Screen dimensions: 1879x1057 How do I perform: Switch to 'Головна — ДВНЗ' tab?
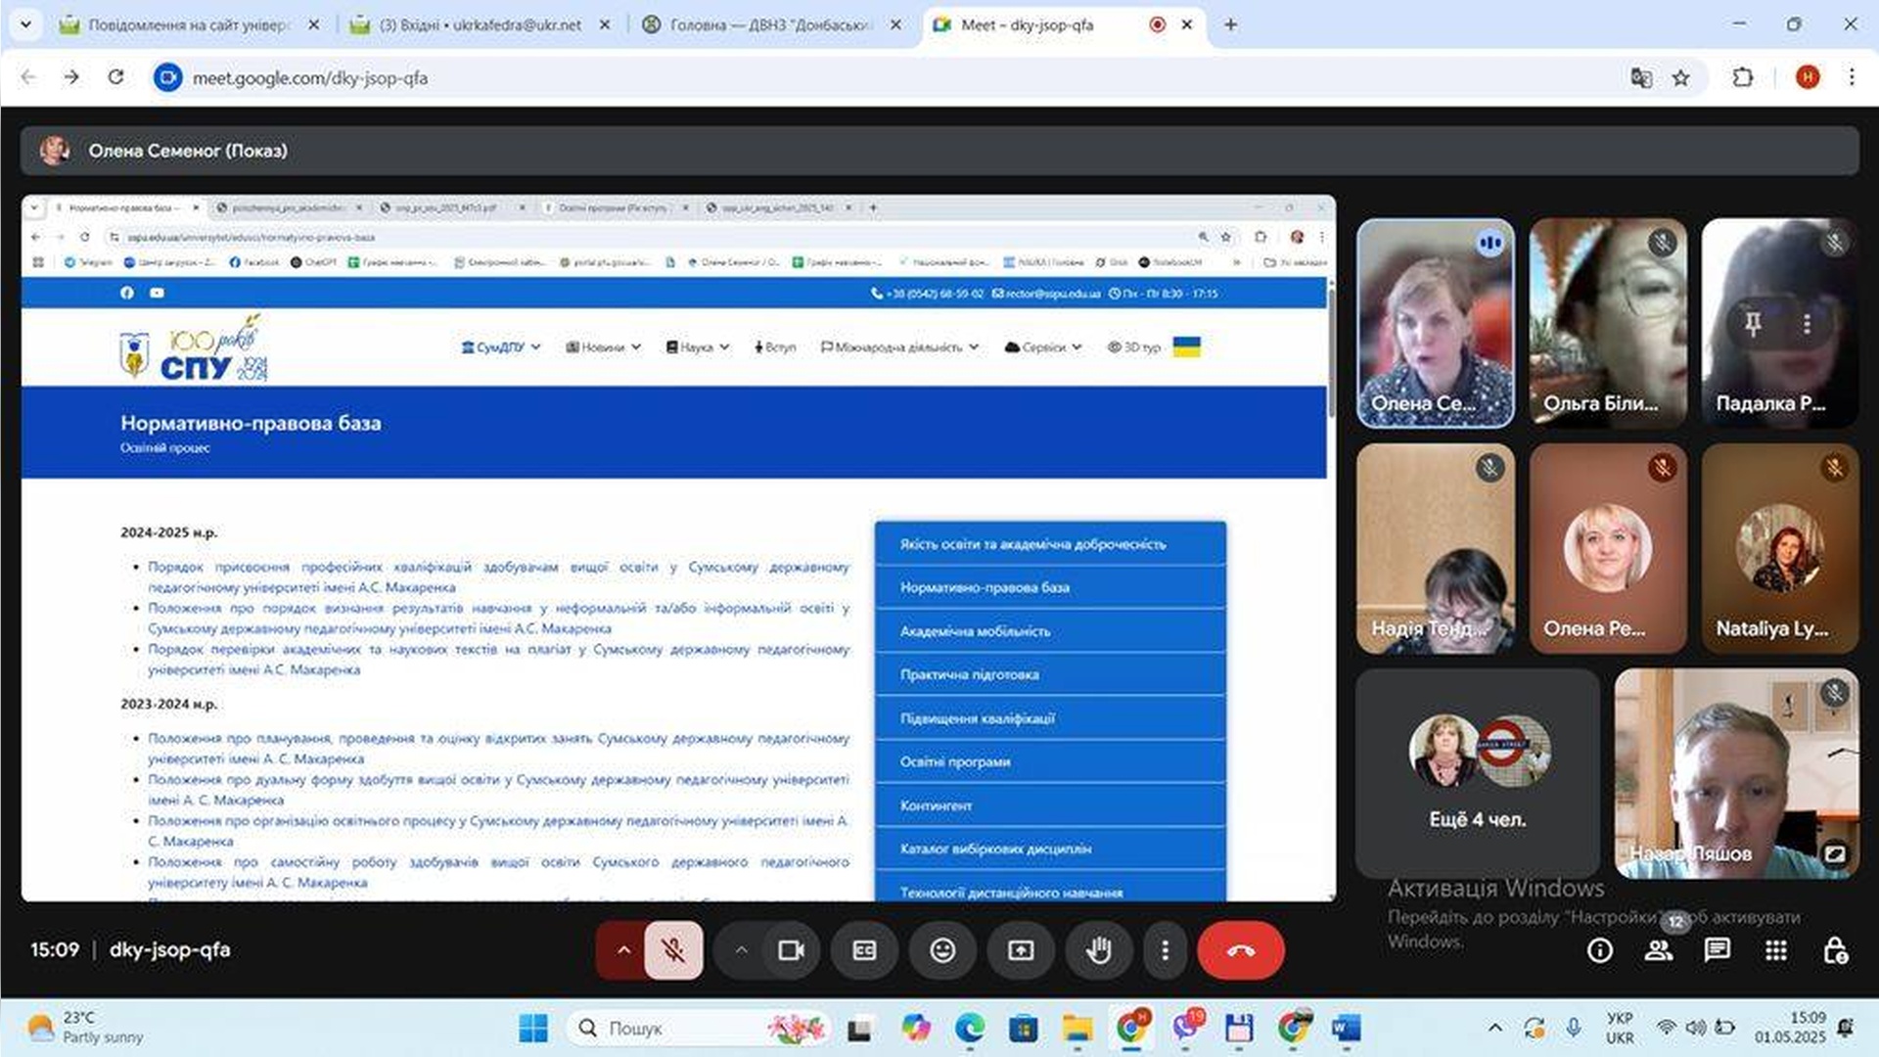pos(771,24)
